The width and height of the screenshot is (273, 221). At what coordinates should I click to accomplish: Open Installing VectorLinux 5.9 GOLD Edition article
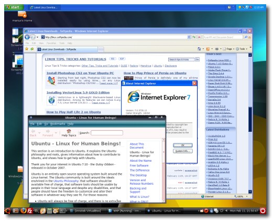click(78, 92)
